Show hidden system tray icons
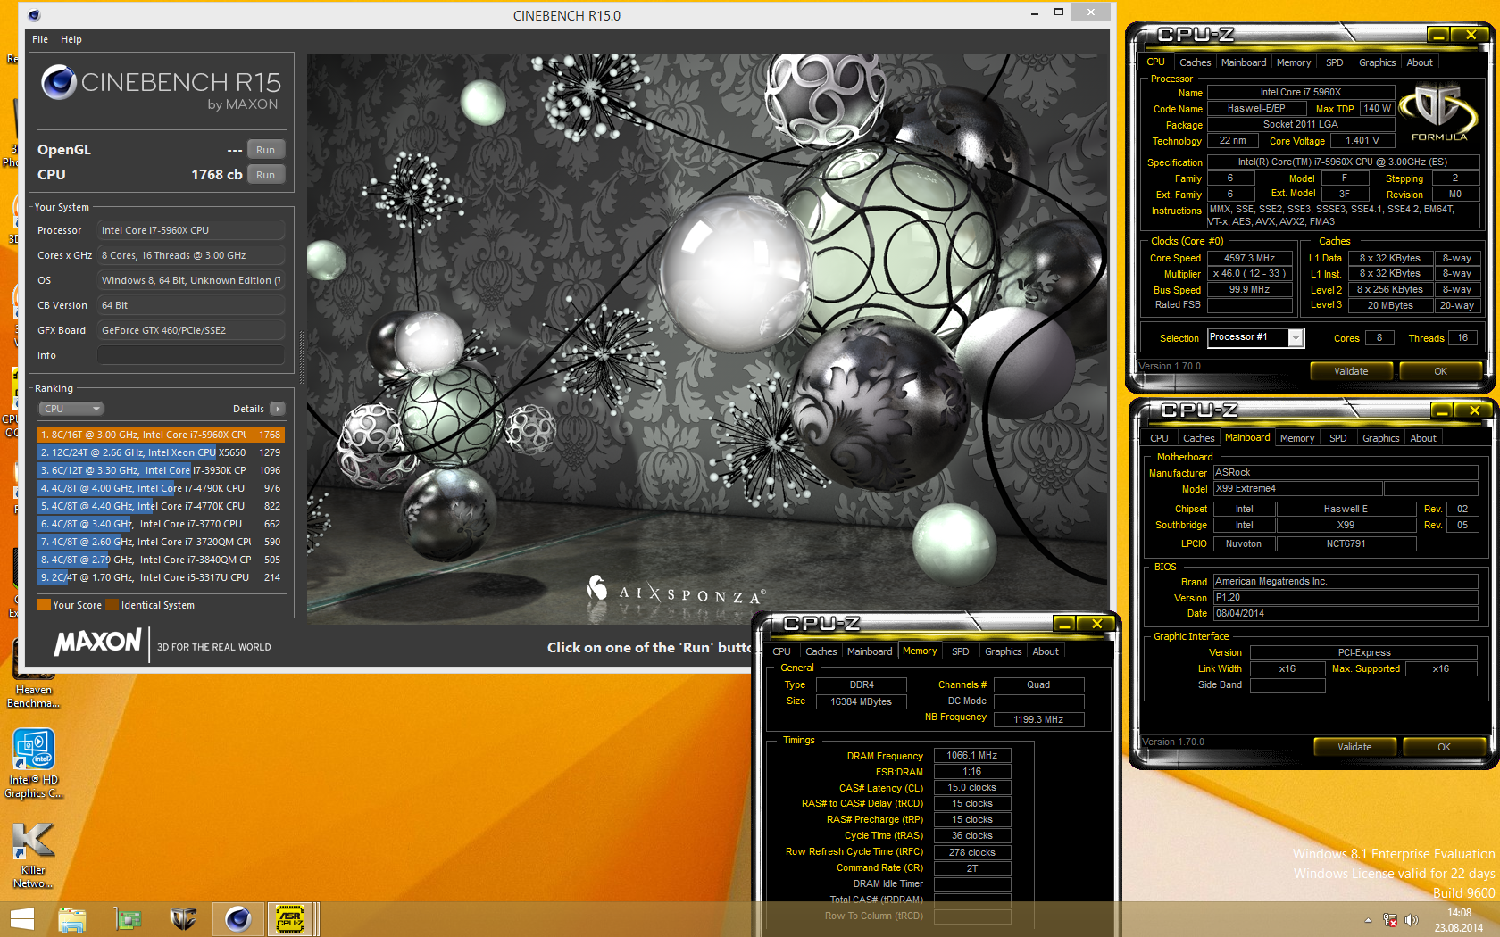The image size is (1500, 937). [1368, 920]
